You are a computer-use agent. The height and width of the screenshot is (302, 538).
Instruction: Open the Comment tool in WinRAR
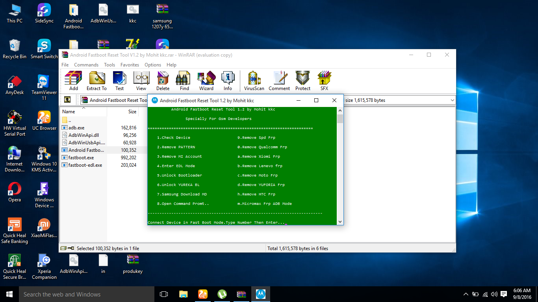(x=279, y=81)
